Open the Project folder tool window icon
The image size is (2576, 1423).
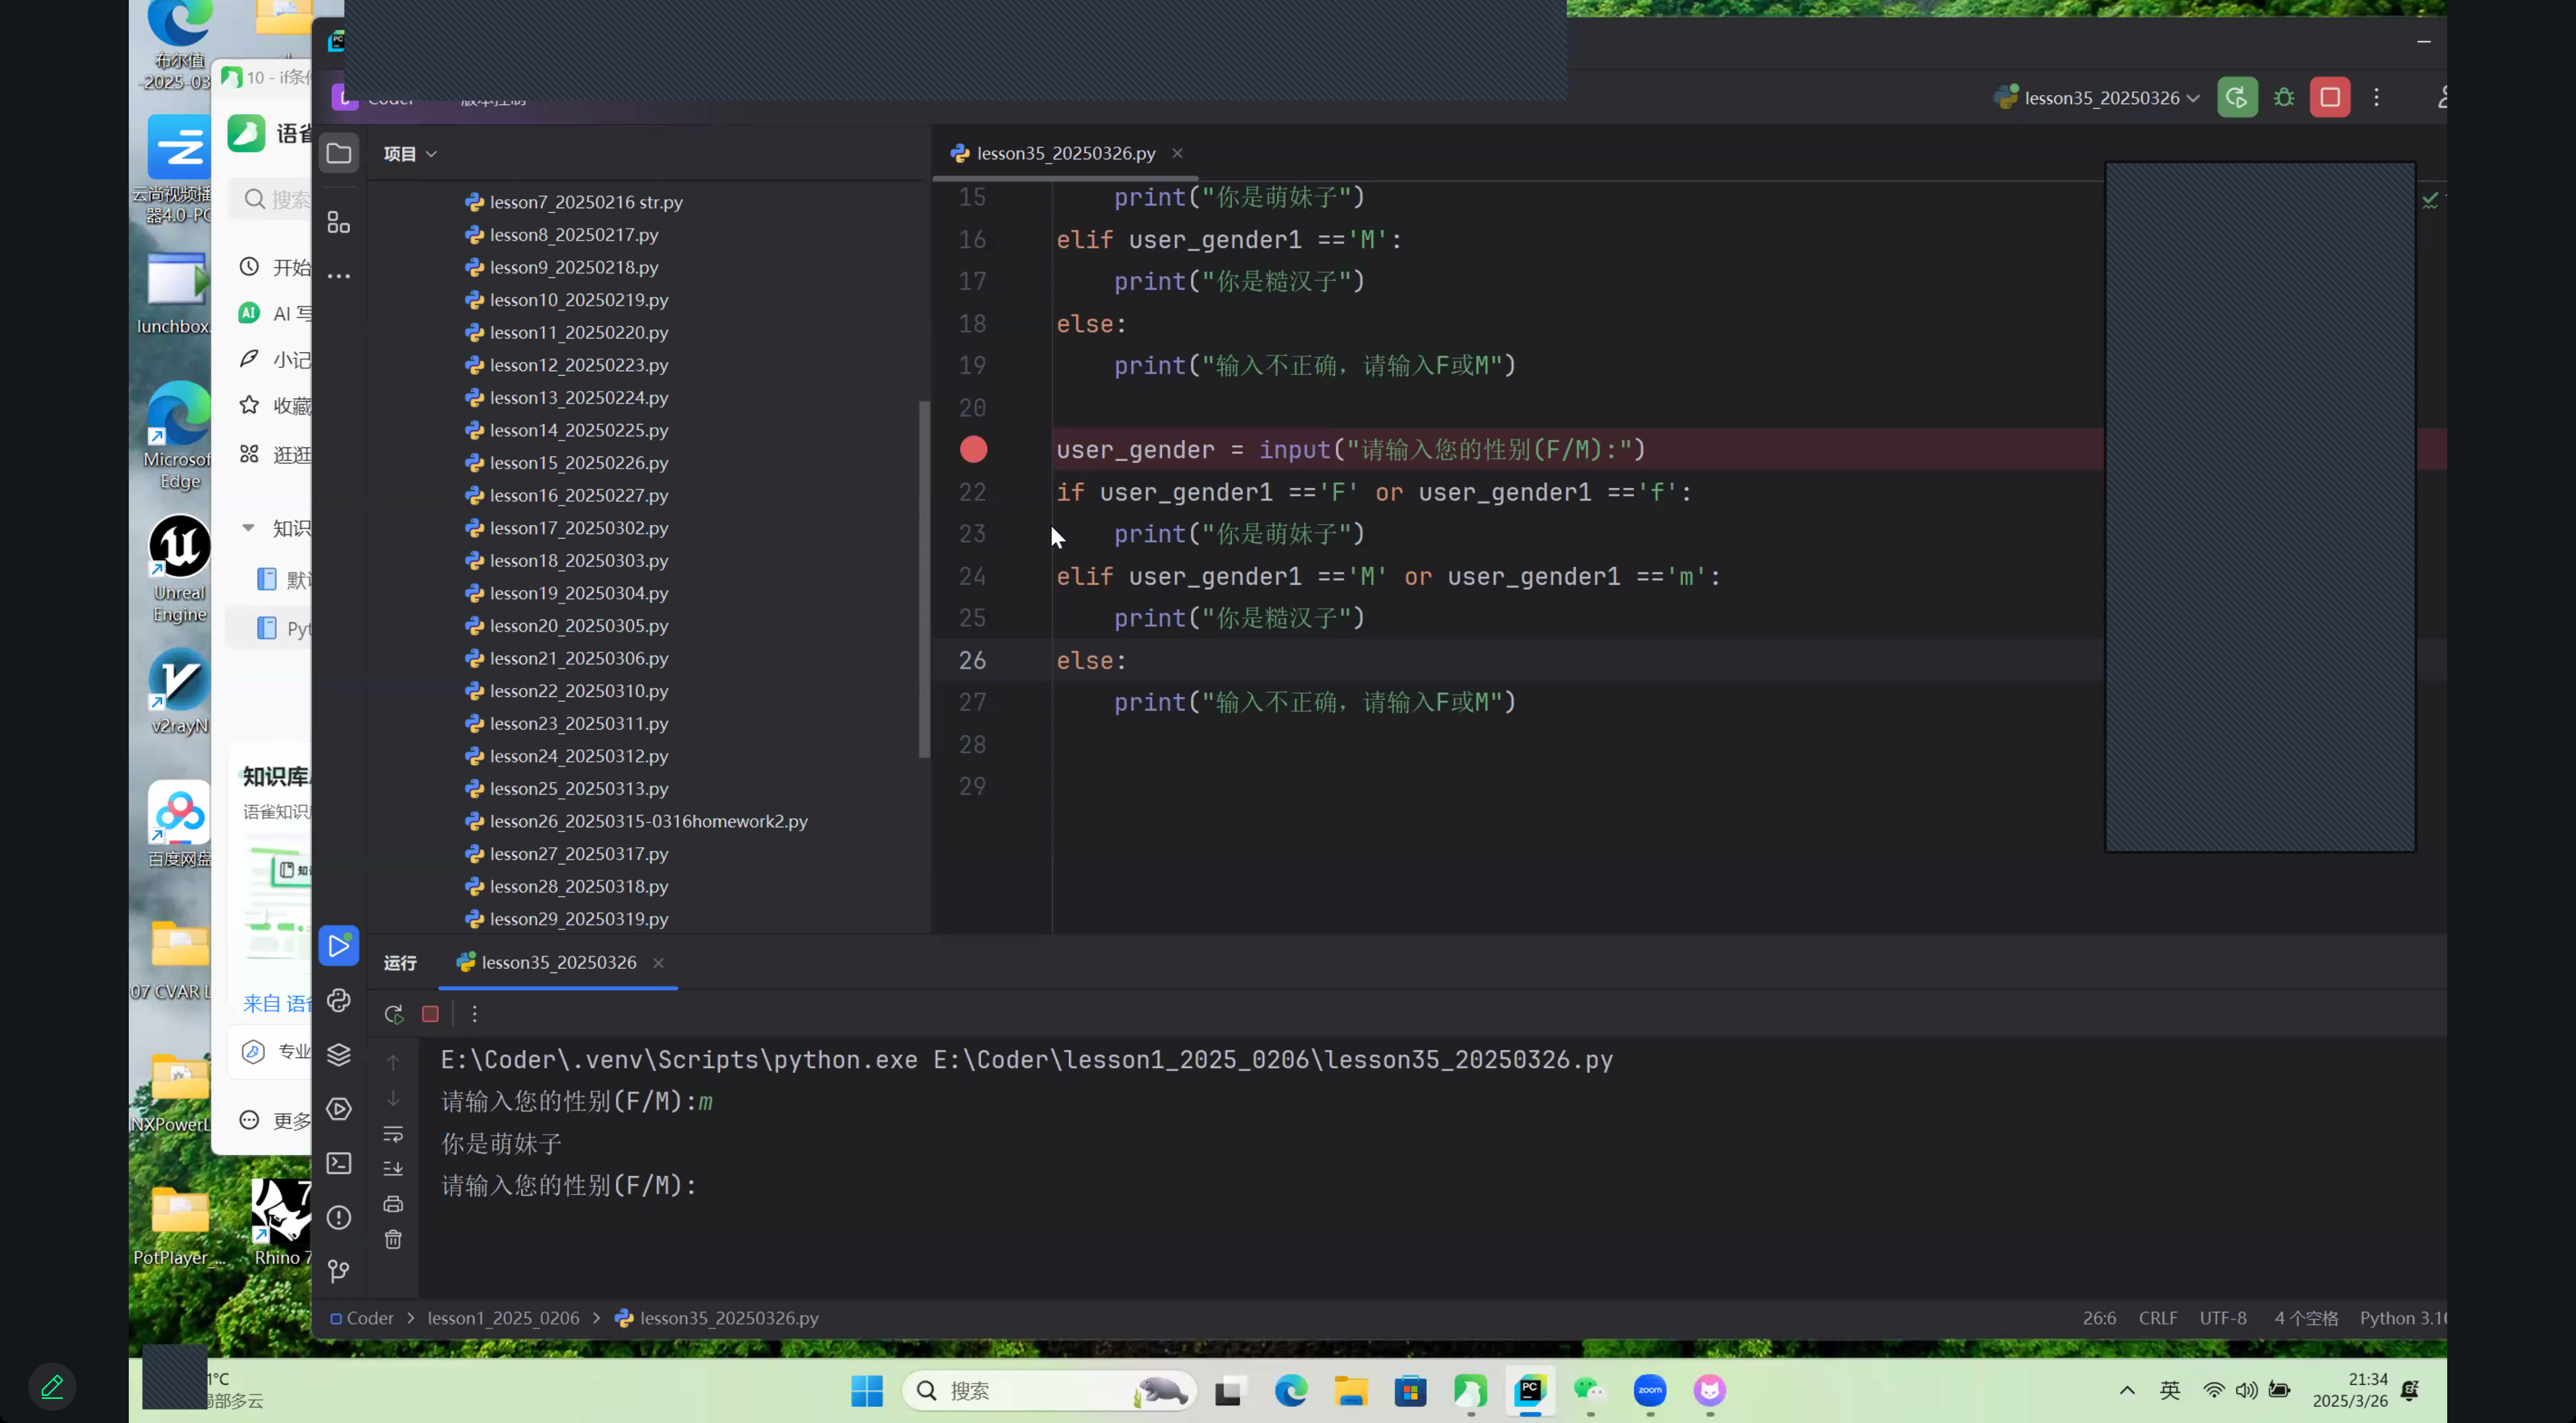pyautogui.click(x=339, y=154)
